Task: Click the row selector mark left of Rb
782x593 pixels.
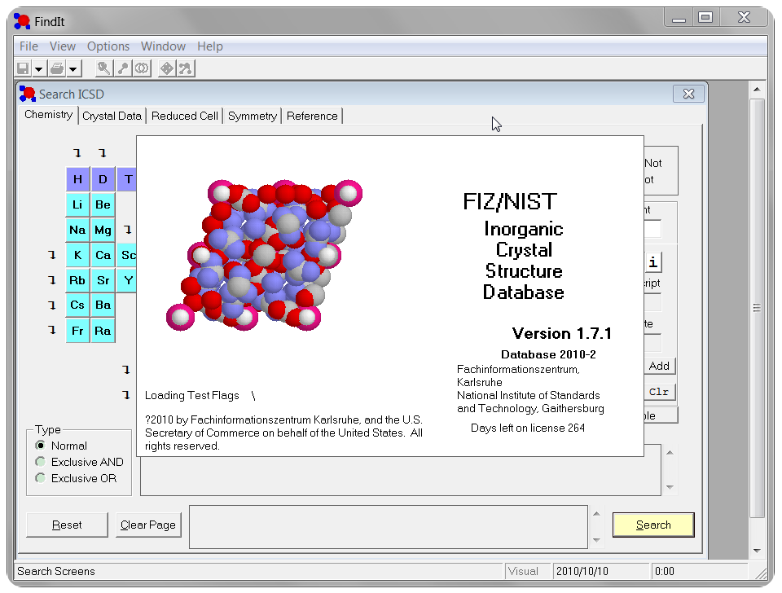Action: tap(52, 279)
